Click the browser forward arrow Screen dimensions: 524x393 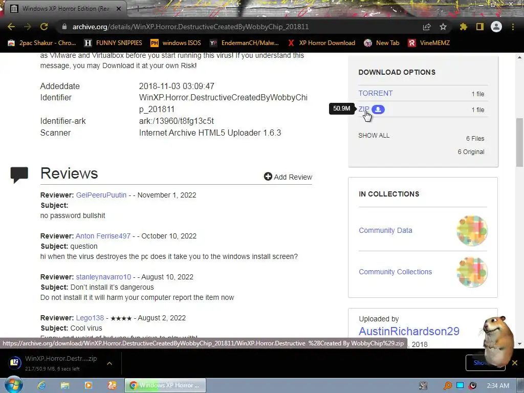pos(28,27)
